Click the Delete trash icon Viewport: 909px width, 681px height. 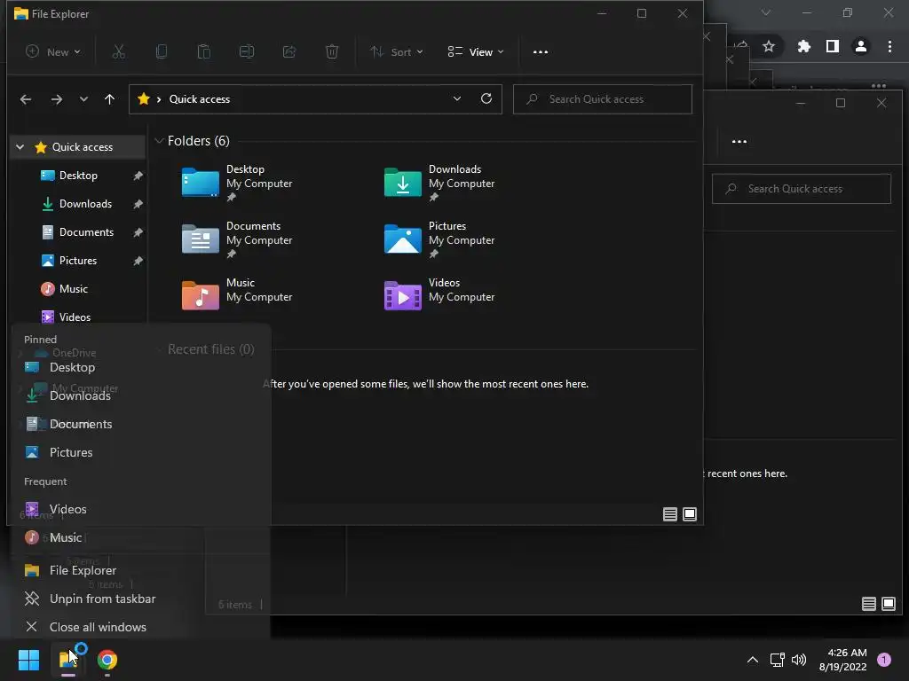coord(332,52)
